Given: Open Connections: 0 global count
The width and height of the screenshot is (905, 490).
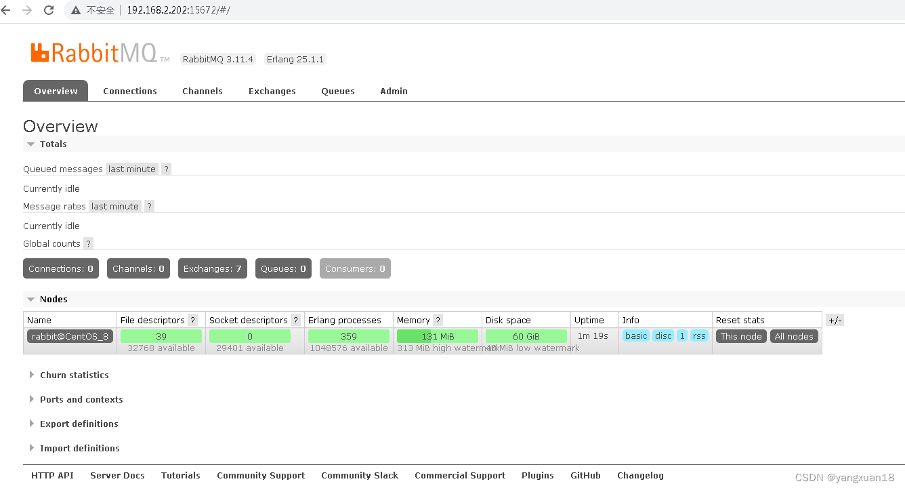Looking at the screenshot, I should click(61, 269).
